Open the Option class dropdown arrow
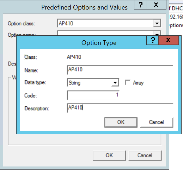The image size is (183, 170). (157, 23)
